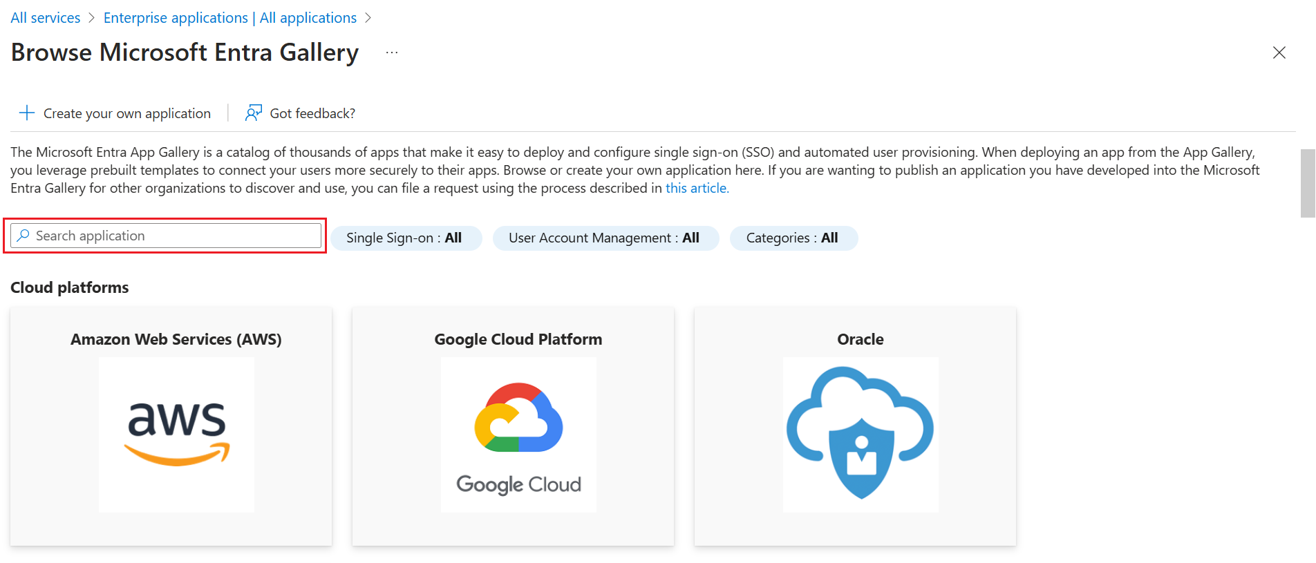Click the Amazon Web Services (AWS) card title
Viewport: 1316px width, 563px height.
[x=176, y=339]
